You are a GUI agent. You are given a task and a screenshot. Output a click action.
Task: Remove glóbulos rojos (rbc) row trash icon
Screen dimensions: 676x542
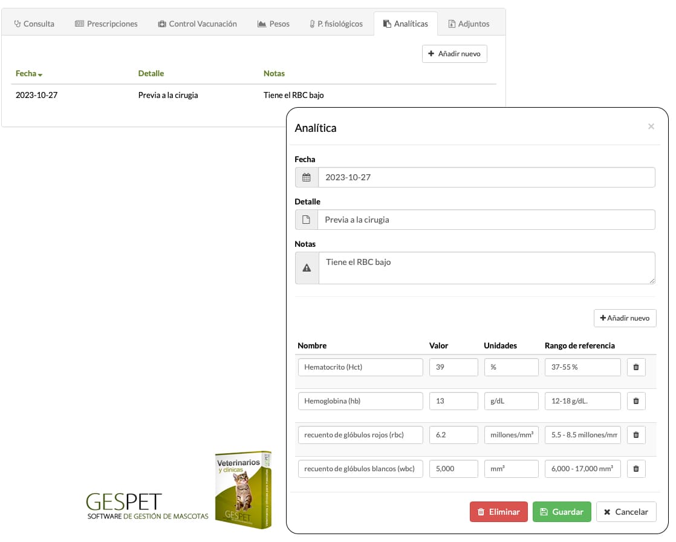636,435
